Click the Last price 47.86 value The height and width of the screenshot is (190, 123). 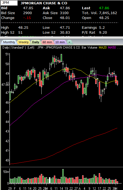tap(104, 8)
